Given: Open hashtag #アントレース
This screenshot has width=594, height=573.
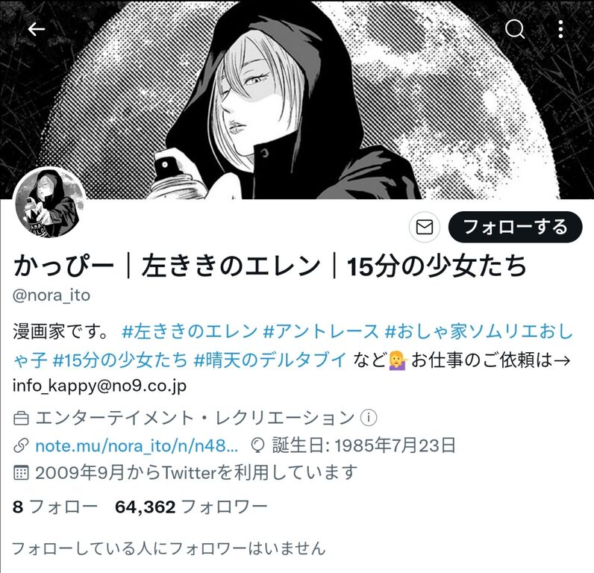Looking at the screenshot, I should point(320,331).
